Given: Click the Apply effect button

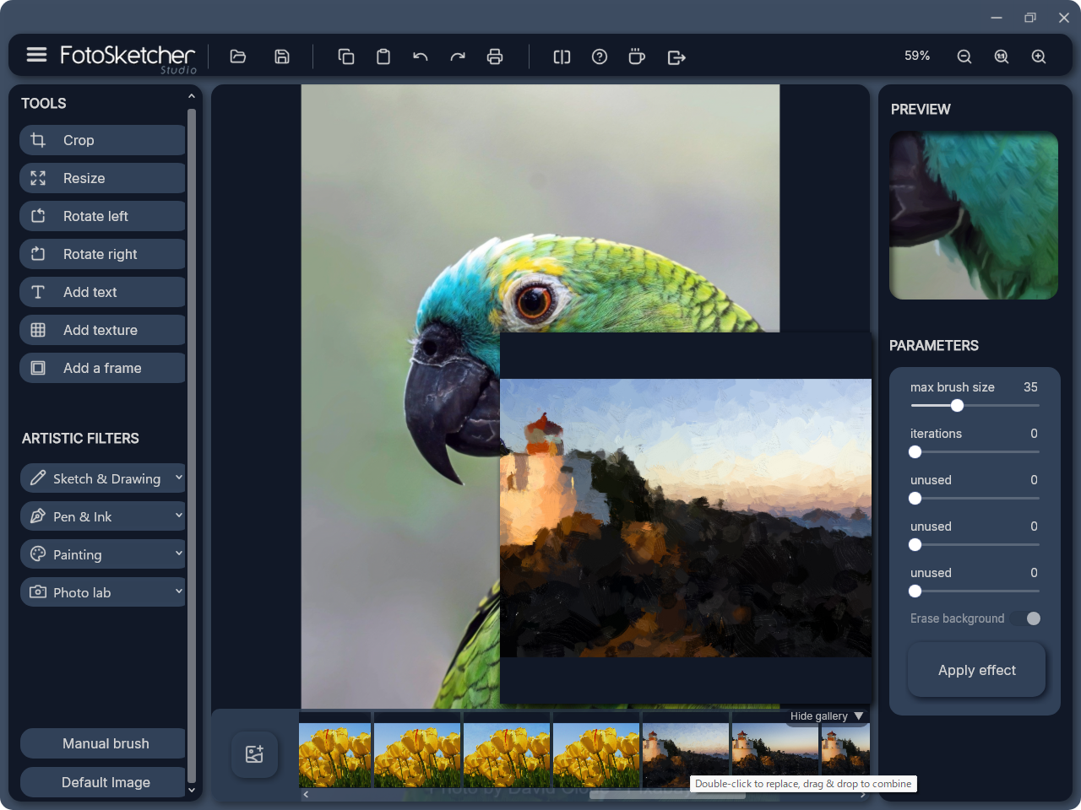Looking at the screenshot, I should coord(976,670).
